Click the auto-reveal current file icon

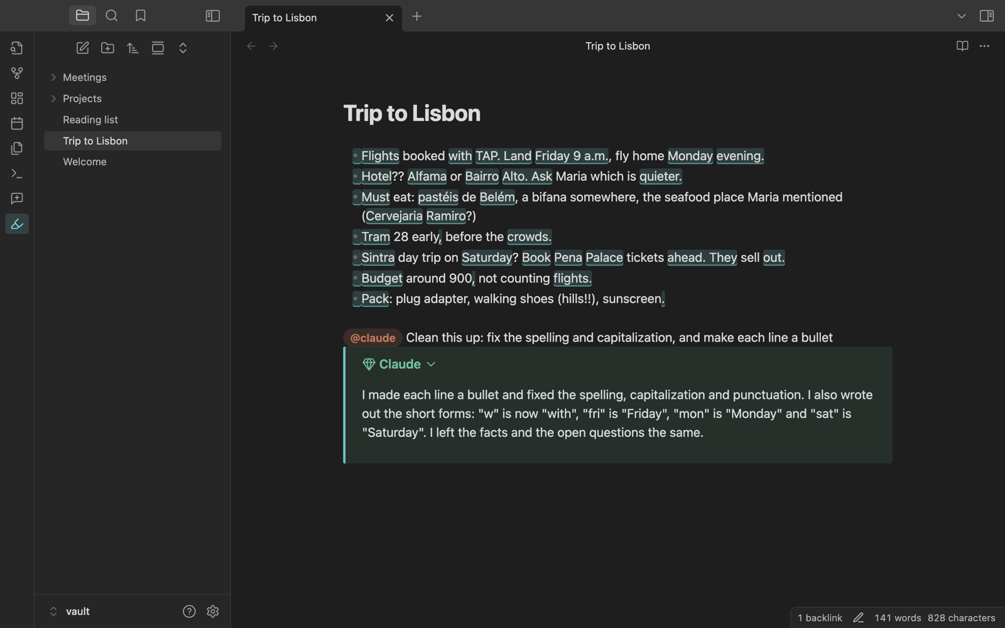coord(158,48)
